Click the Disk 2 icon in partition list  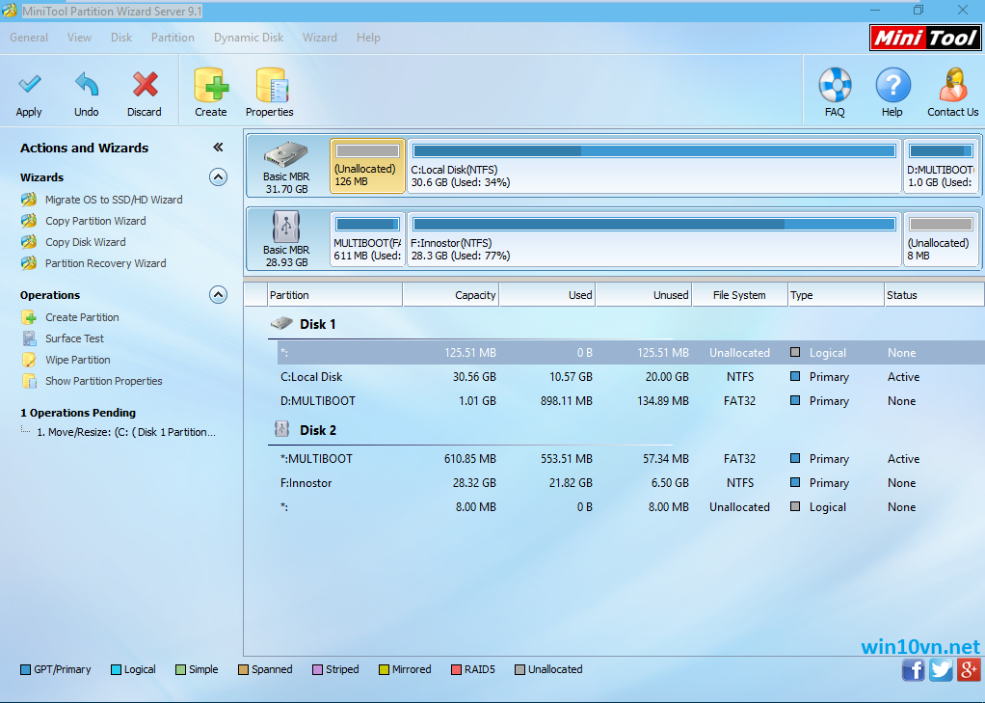click(x=281, y=429)
